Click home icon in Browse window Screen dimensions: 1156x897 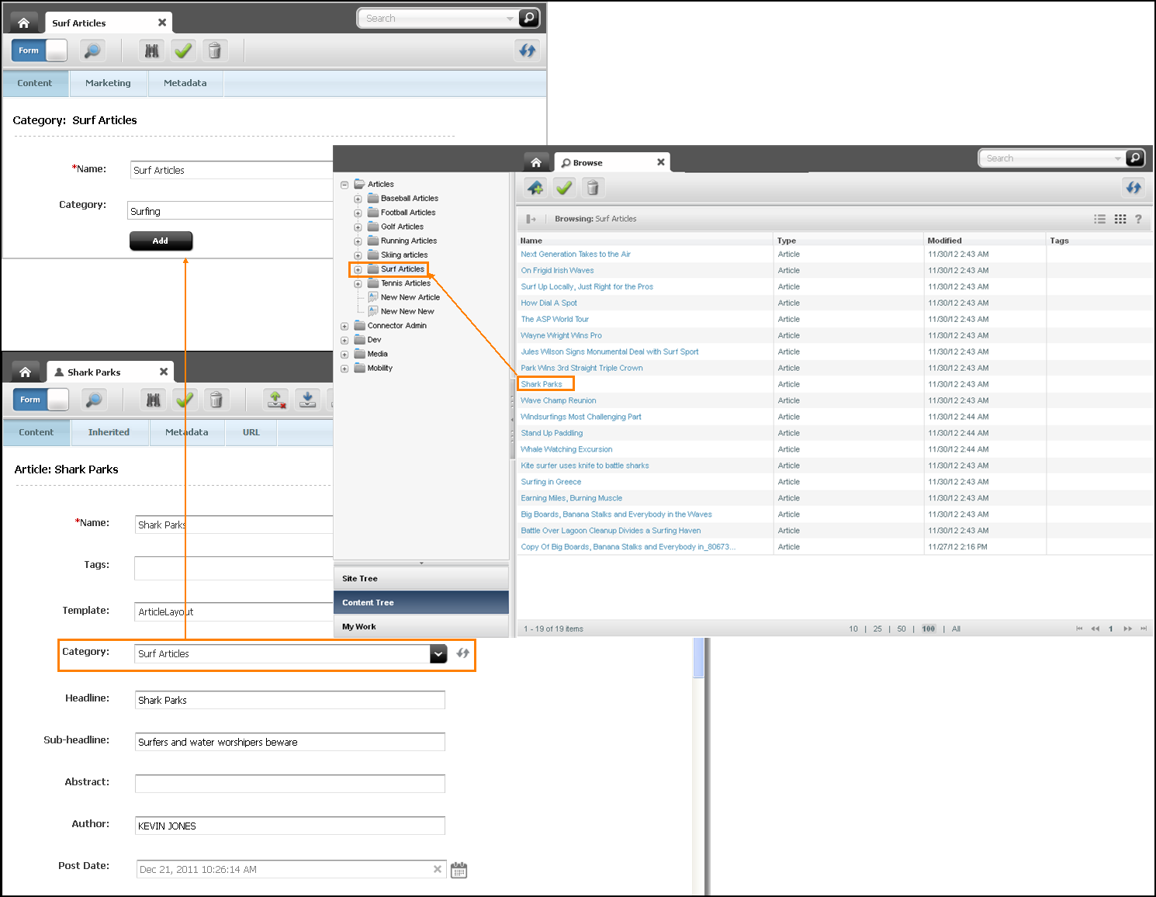536,162
